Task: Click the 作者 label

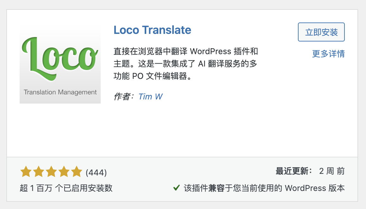Action: (124, 97)
